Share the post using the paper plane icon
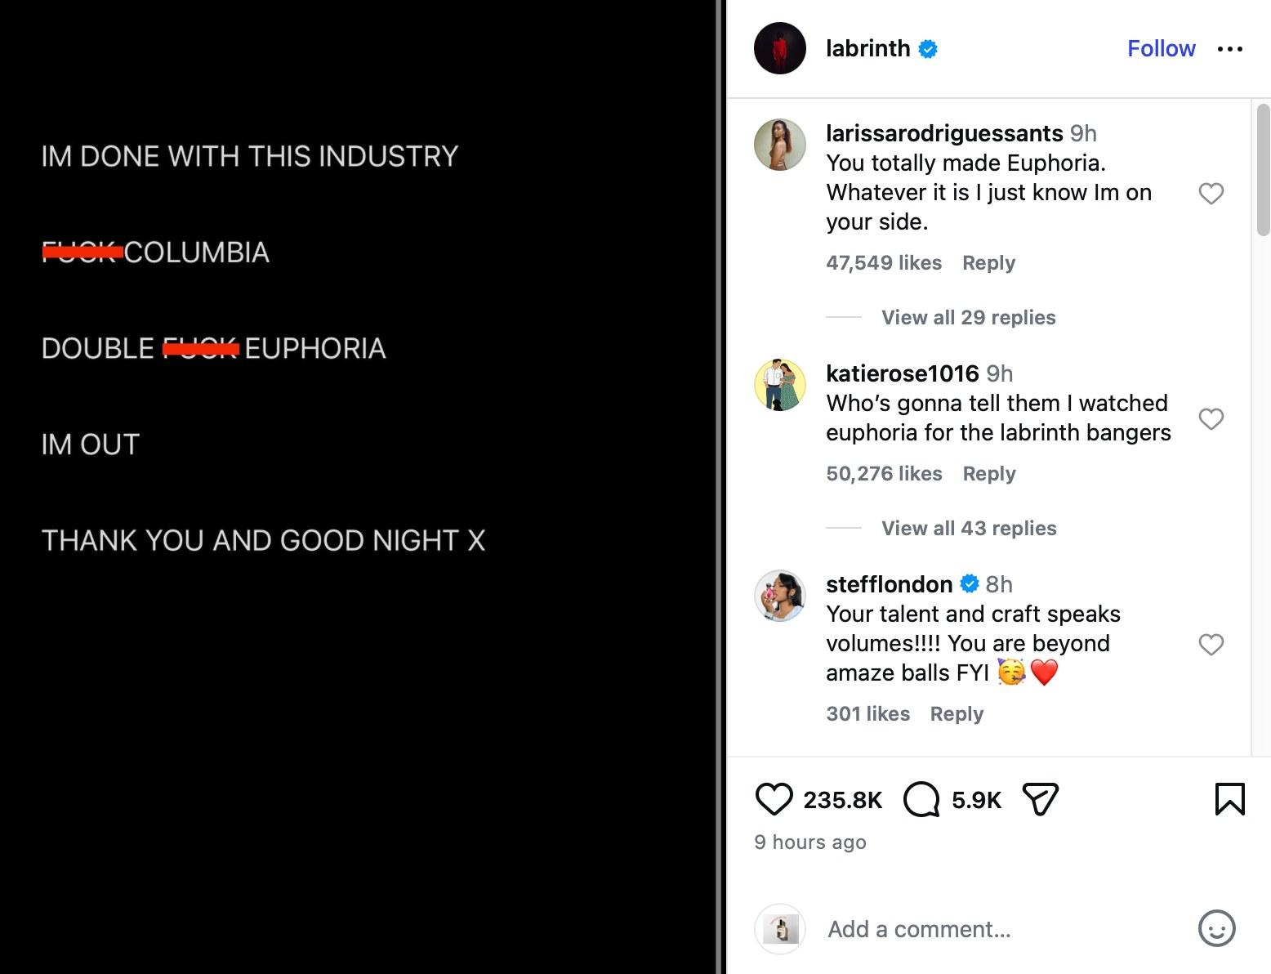This screenshot has width=1271, height=974. point(1040,799)
